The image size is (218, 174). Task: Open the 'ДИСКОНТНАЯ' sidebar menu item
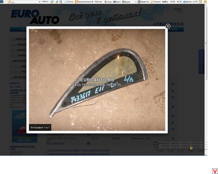(18, 61)
